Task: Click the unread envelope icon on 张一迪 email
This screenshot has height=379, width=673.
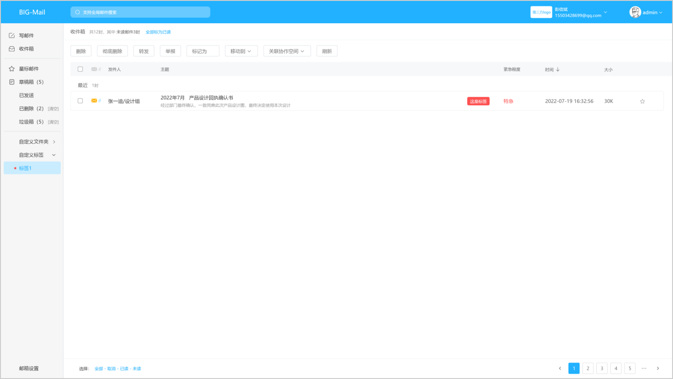Action: 94,101
